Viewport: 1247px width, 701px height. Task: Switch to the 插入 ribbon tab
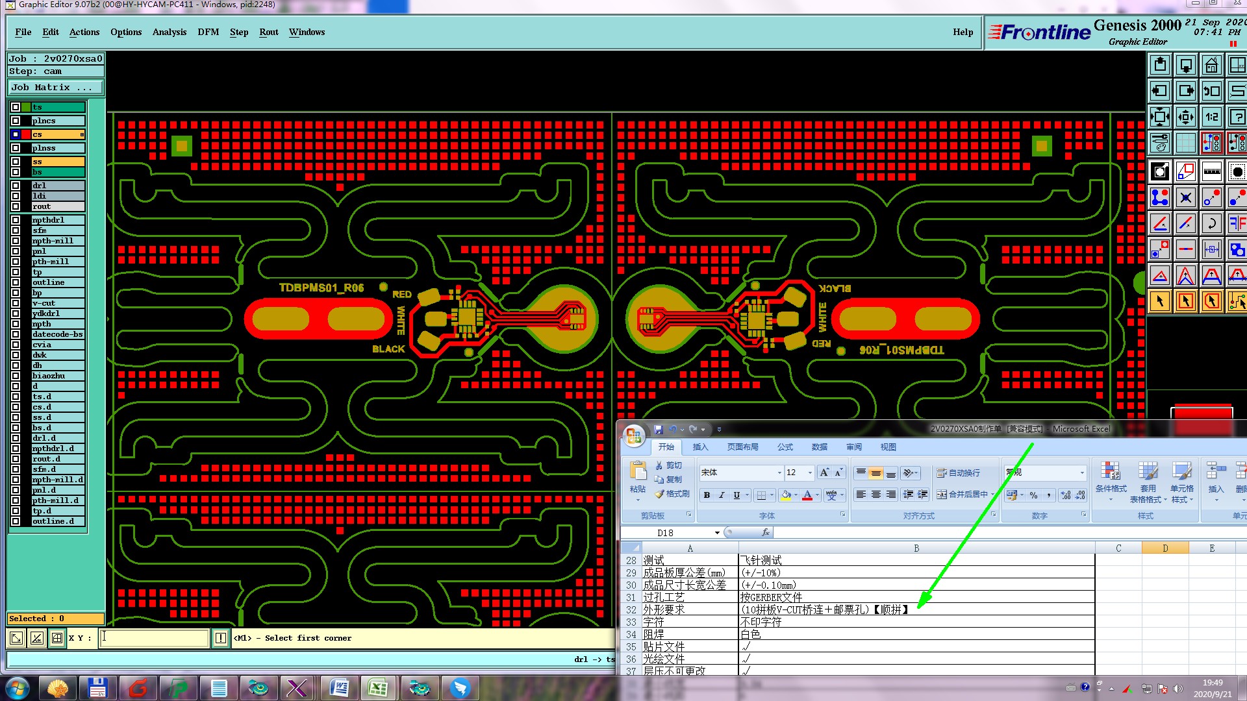point(700,447)
